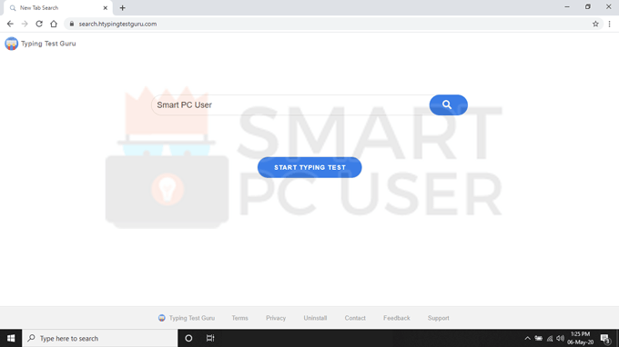Open the taskbar clock and date
619x347 pixels.
(581, 338)
